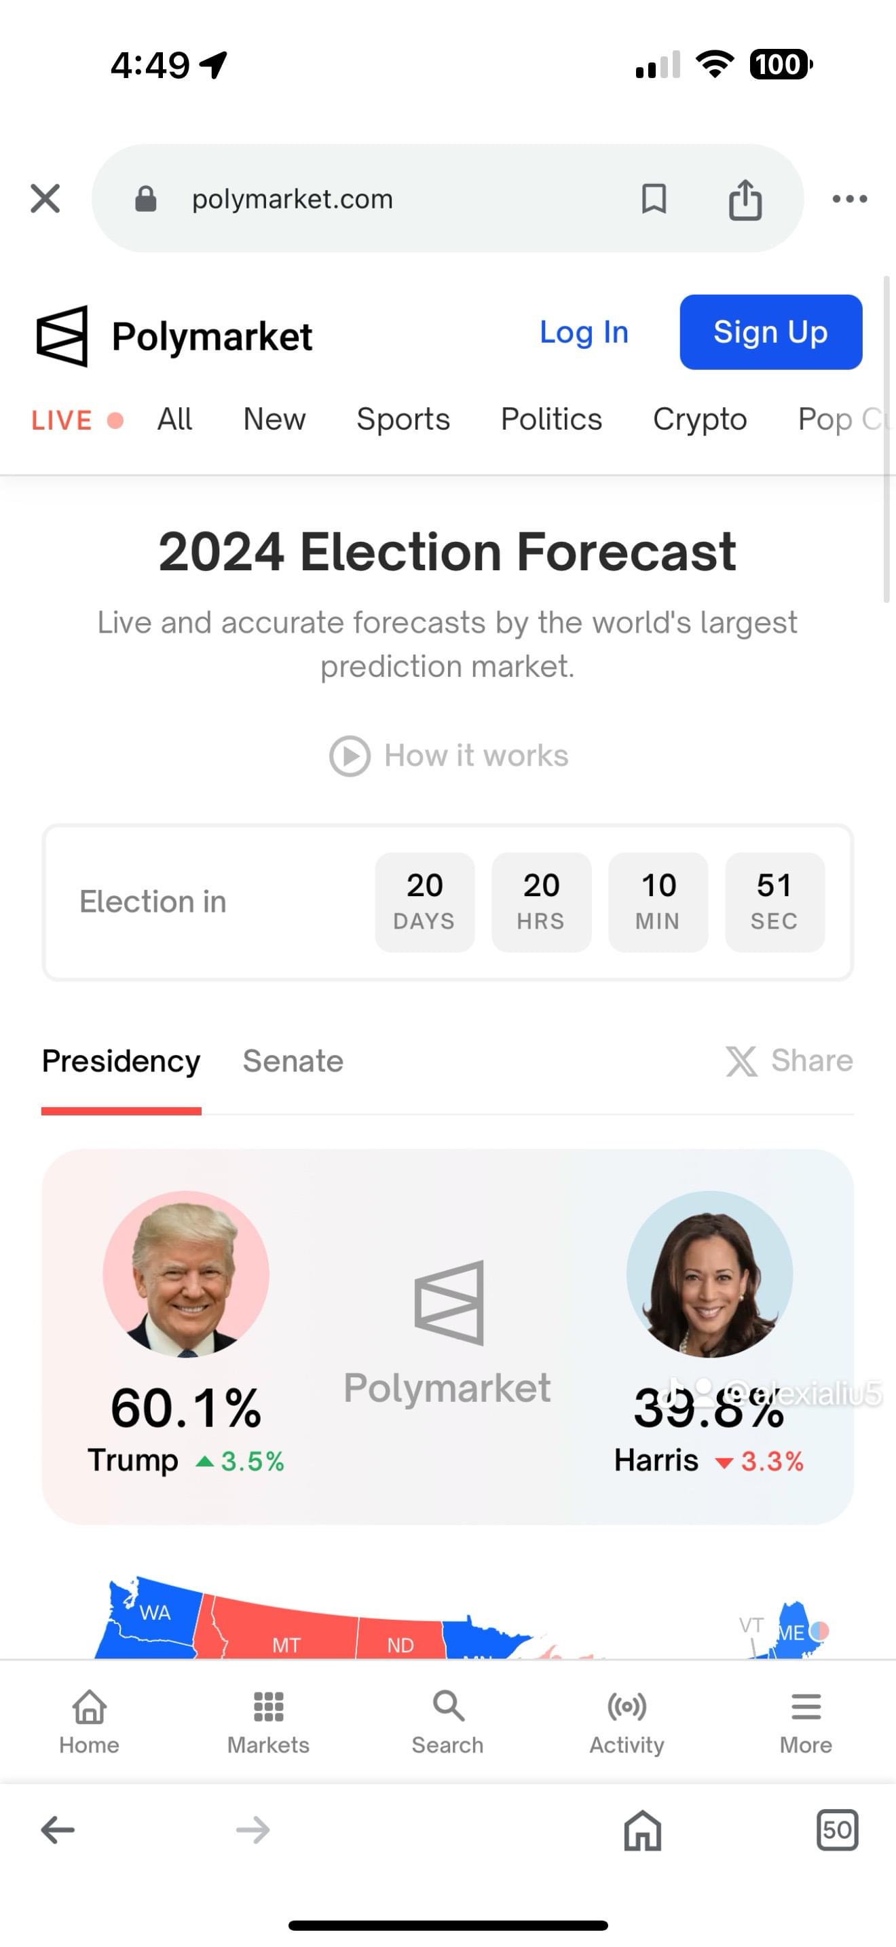Close the browser page with X
The height and width of the screenshot is (1947, 896).
[x=45, y=199]
